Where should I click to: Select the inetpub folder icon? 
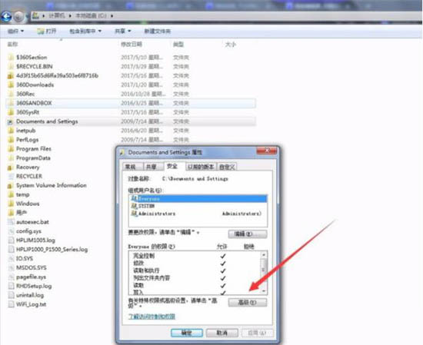point(11,131)
